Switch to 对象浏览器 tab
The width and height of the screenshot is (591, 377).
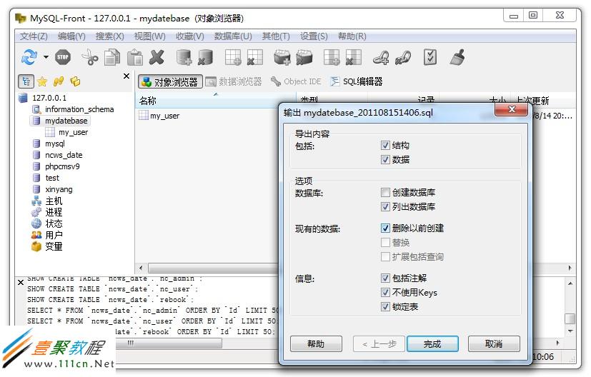[x=170, y=81]
